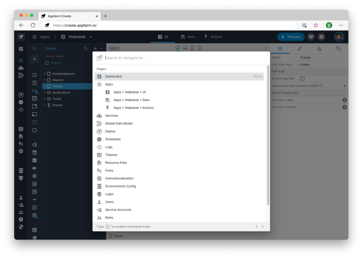Screen dimensions: 363x259
Task: Toggle the Enable App Bar checkbox
Action: click(303, 79)
